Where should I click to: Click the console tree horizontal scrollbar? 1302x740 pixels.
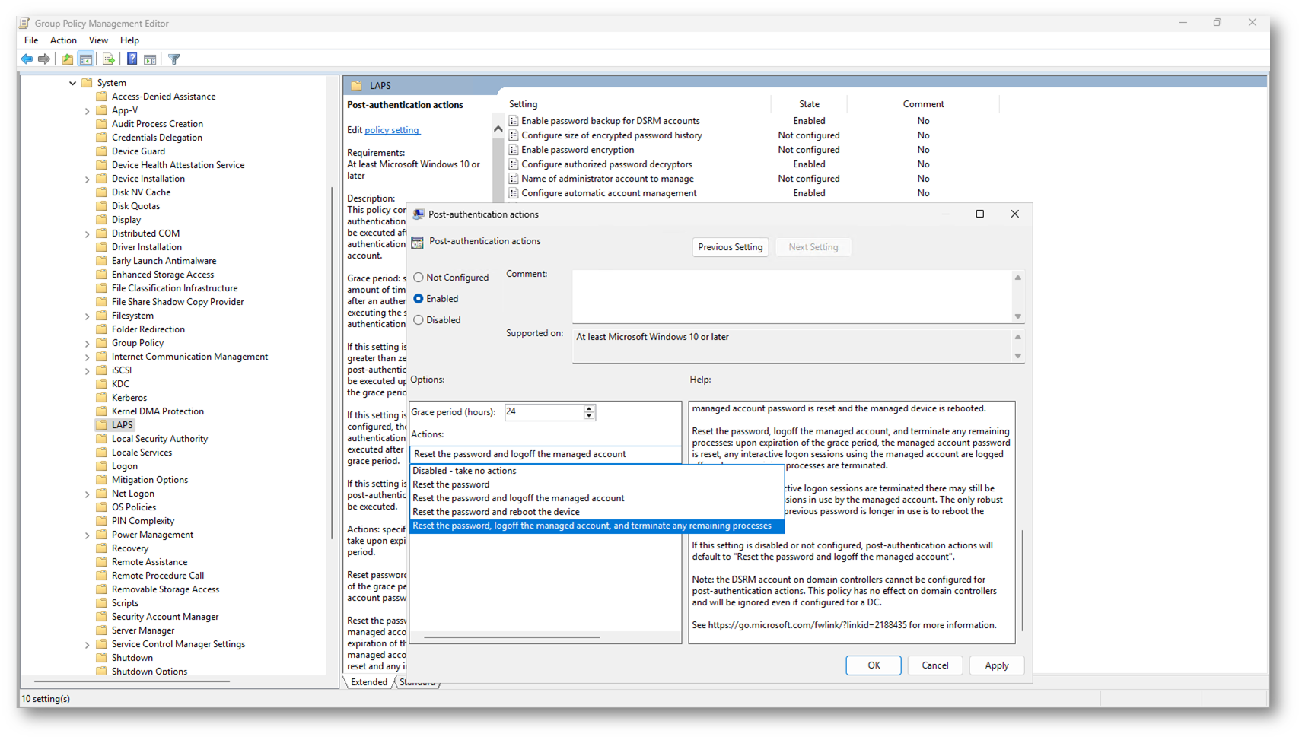click(x=132, y=681)
